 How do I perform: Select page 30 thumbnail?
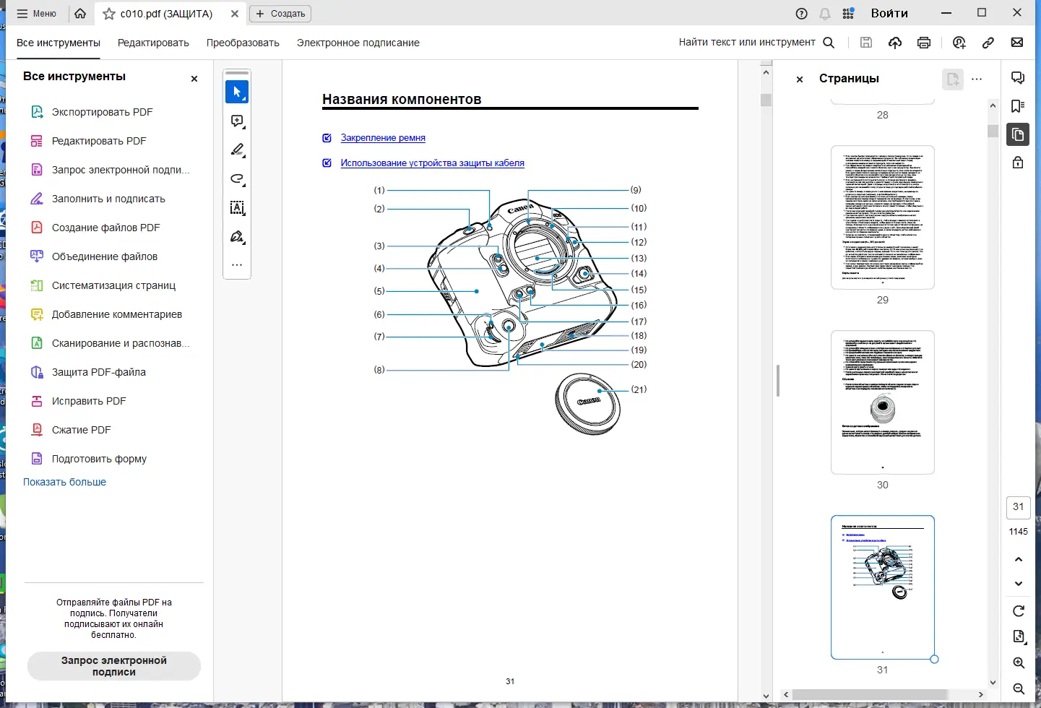coord(883,402)
